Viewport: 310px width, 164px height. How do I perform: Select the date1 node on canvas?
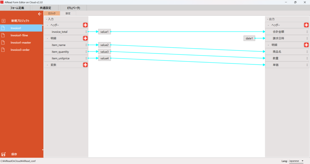pyautogui.click(x=249, y=38)
